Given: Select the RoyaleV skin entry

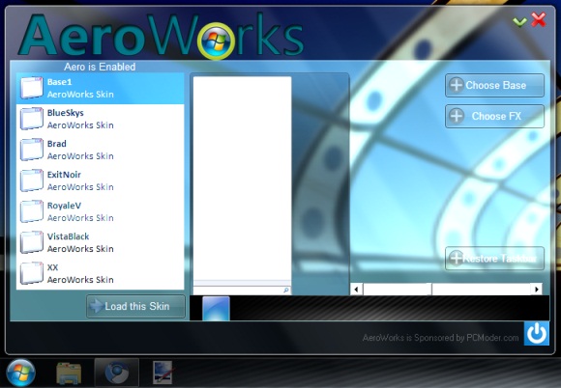Looking at the screenshot, I should coord(101,212).
